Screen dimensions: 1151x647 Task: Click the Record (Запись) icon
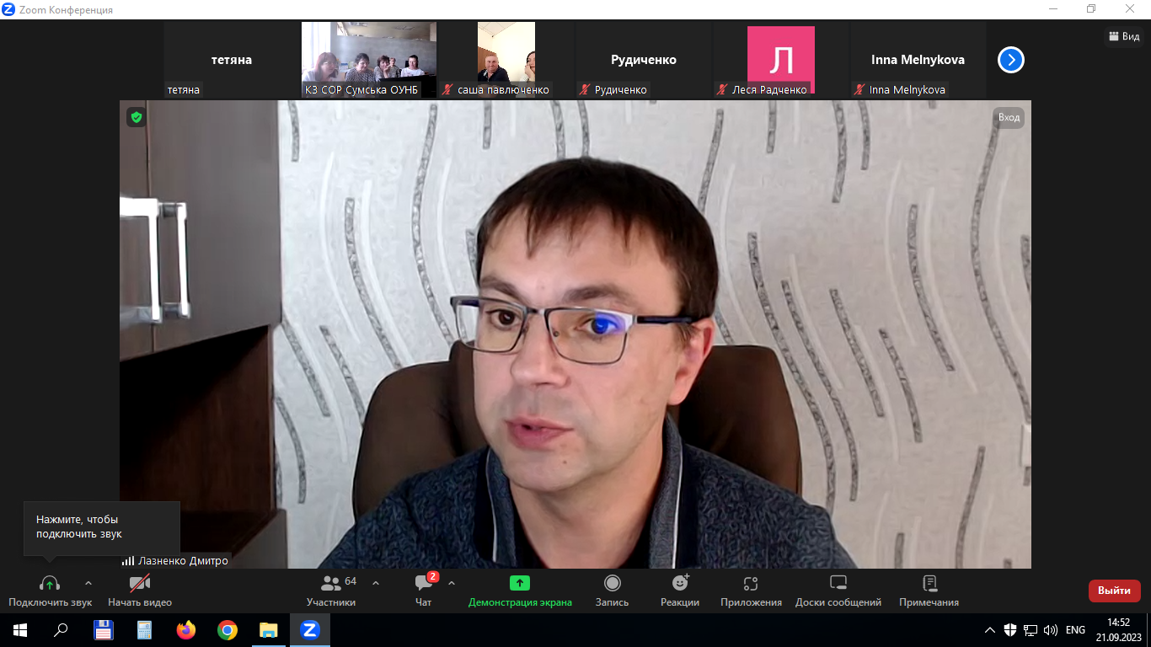(x=613, y=584)
